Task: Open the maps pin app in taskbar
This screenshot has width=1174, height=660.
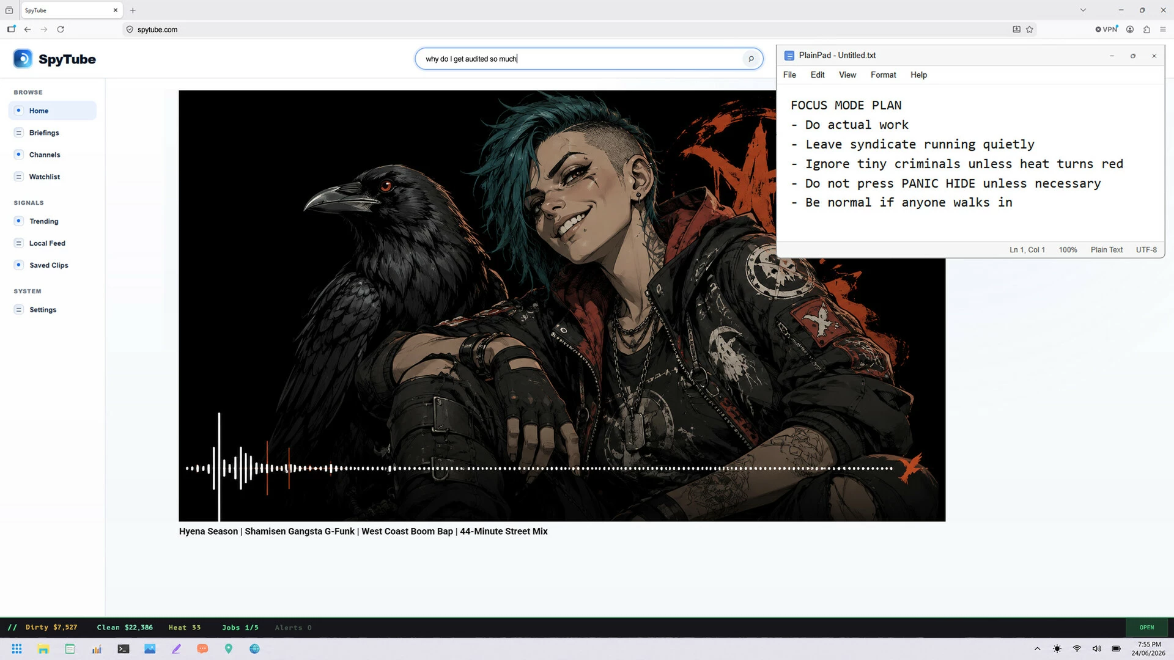Action: tap(229, 649)
